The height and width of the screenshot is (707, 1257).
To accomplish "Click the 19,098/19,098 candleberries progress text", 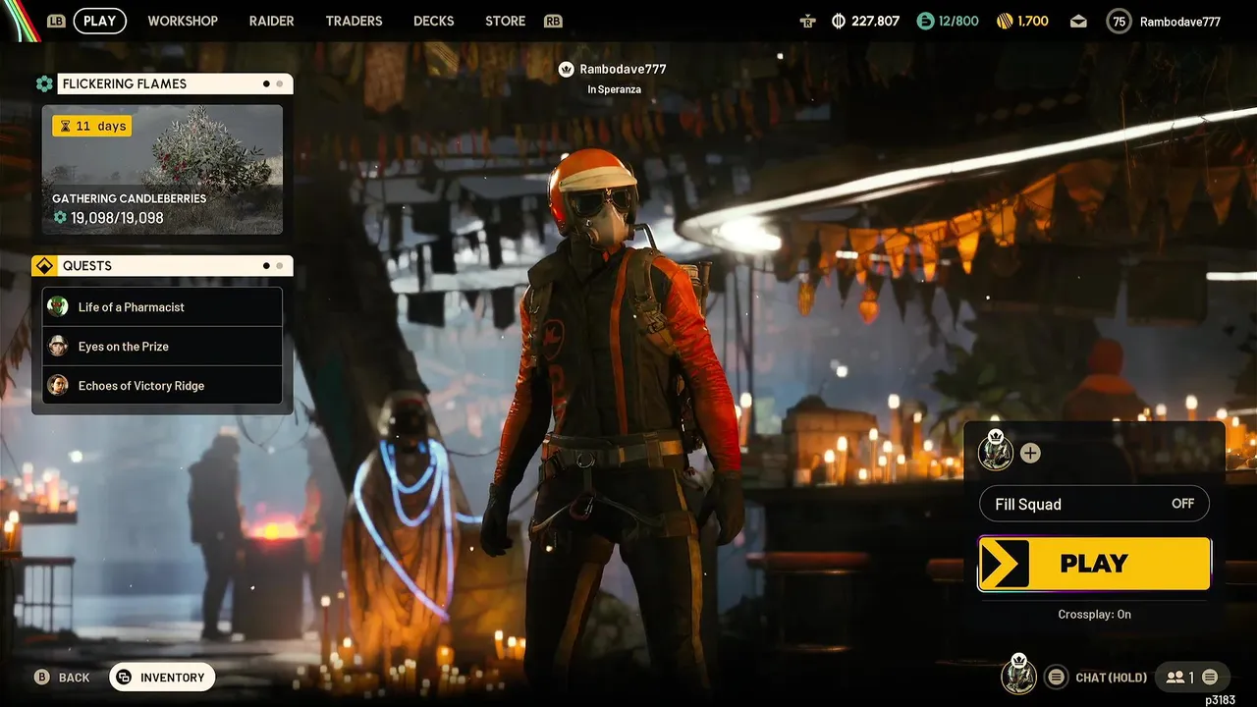I will click(117, 217).
